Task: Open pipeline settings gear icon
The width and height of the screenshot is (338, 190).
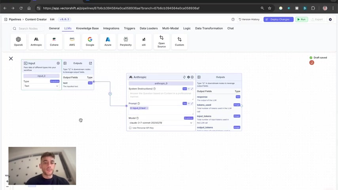Action: pos(330,19)
